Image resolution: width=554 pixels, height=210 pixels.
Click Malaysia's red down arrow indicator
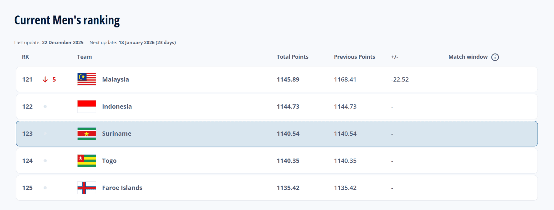point(45,79)
